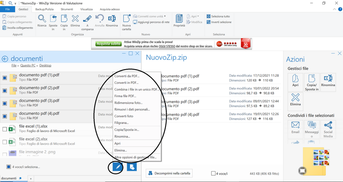Open the WinZip help question mark
The height and width of the screenshot is (182, 343).
(x=340, y=9)
